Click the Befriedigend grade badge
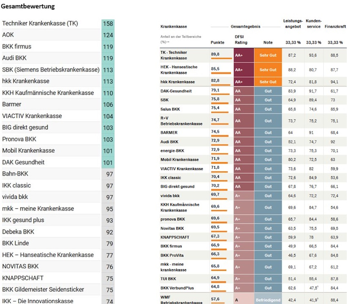 268,300
